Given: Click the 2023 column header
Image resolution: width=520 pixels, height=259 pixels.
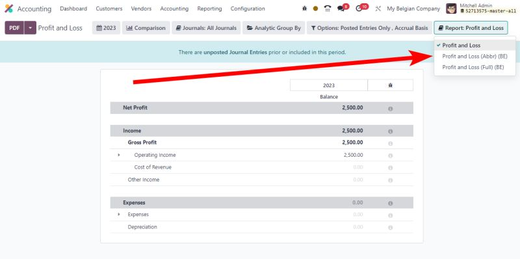Looking at the screenshot, I should coord(329,85).
